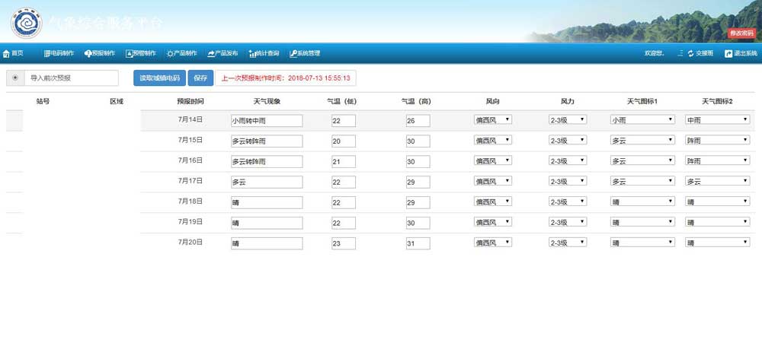Expand 风力 dropdown for 7月16日
Image resolution: width=762 pixels, height=349 pixels.
(568, 161)
